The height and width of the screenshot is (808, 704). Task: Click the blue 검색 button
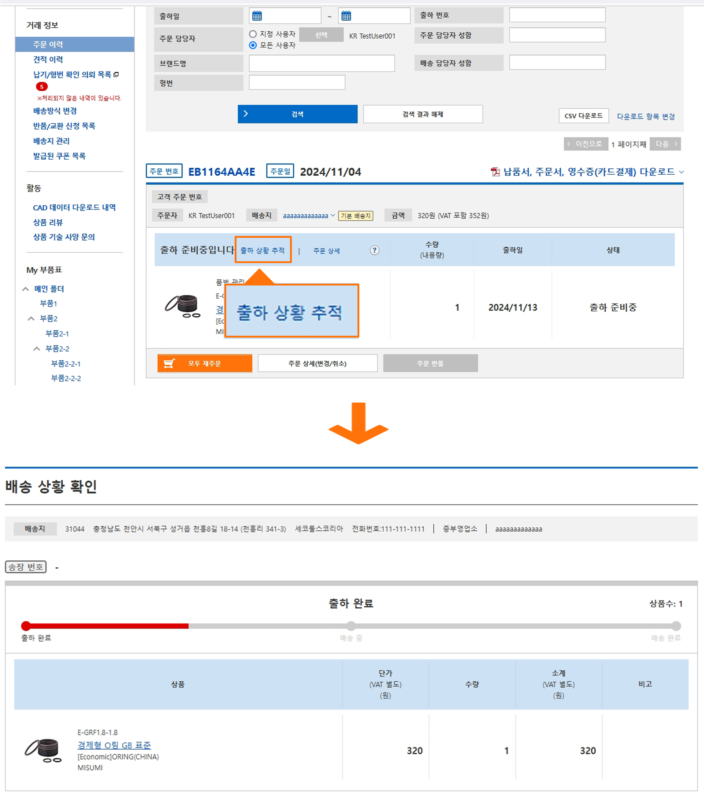click(x=297, y=114)
